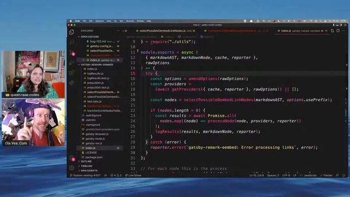Open the Source Control view
This screenshot has width=350, height=197.
[x=72, y=53]
